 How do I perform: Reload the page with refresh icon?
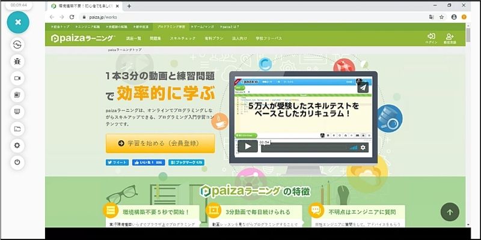[72, 17]
